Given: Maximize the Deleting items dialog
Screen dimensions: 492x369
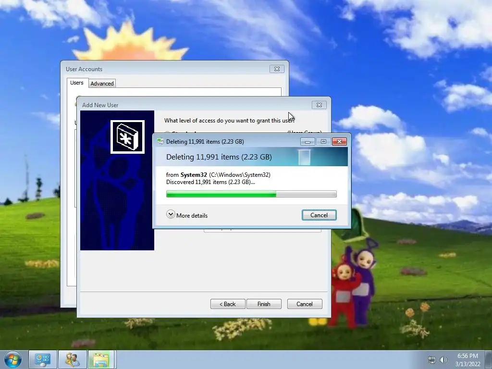Looking at the screenshot, I should (x=323, y=142).
